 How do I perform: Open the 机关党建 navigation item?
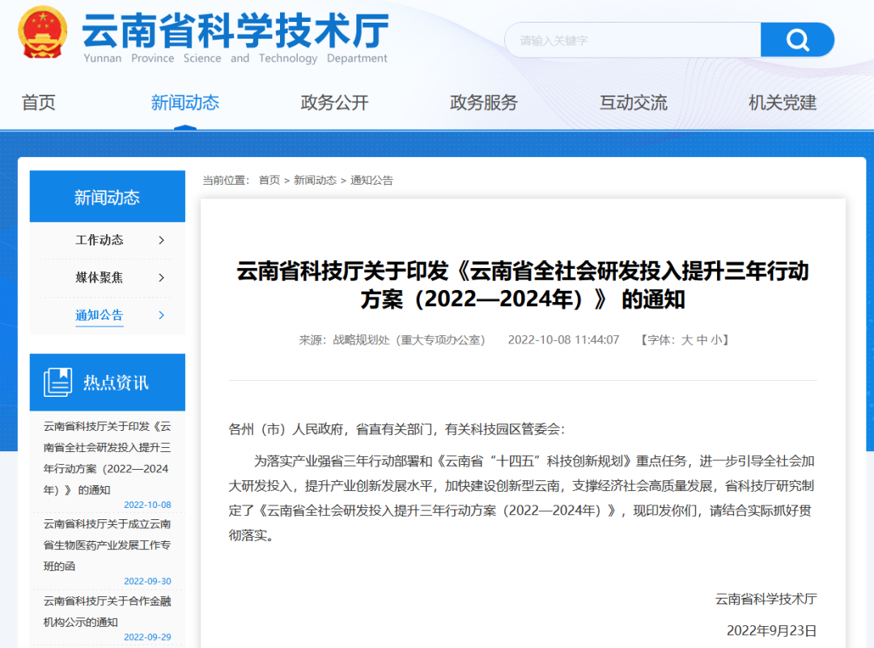[x=782, y=103]
